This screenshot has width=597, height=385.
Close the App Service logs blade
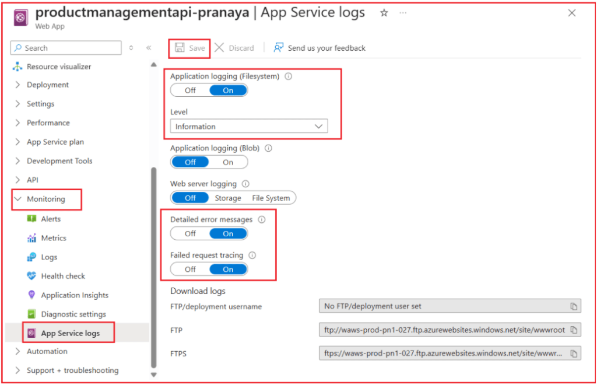[x=571, y=13]
